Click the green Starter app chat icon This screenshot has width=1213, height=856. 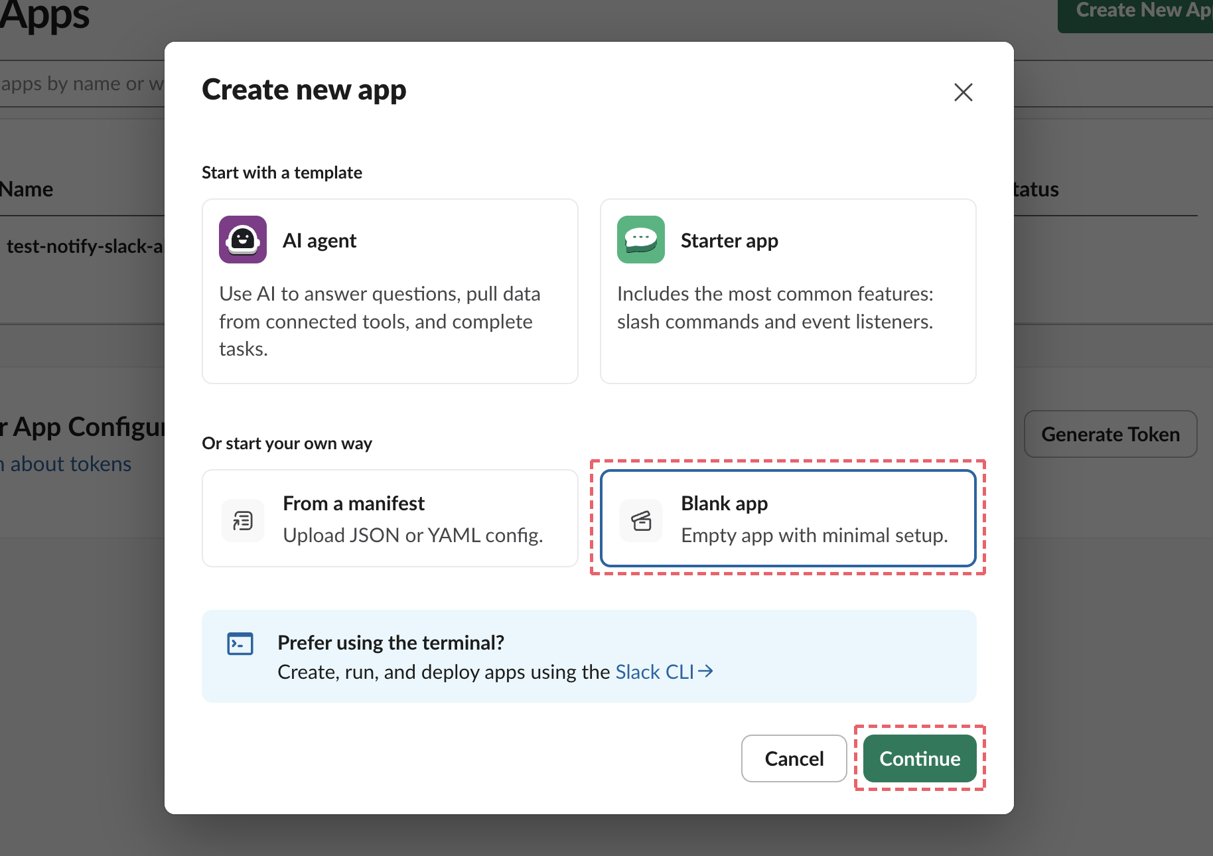[x=641, y=240]
